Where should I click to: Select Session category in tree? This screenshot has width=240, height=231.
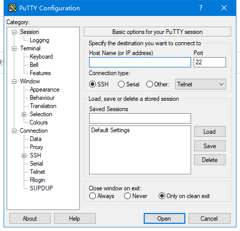coord(29,32)
